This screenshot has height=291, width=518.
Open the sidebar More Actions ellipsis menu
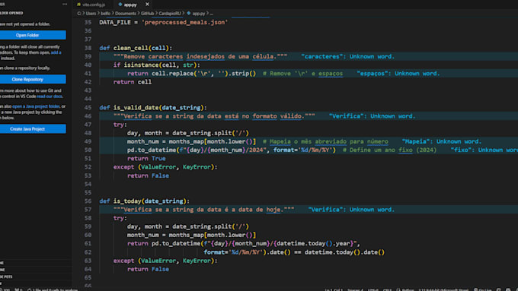(65, 5)
